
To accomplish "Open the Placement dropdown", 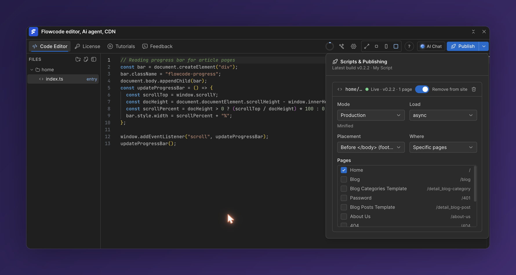I will (x=371, y=147).
